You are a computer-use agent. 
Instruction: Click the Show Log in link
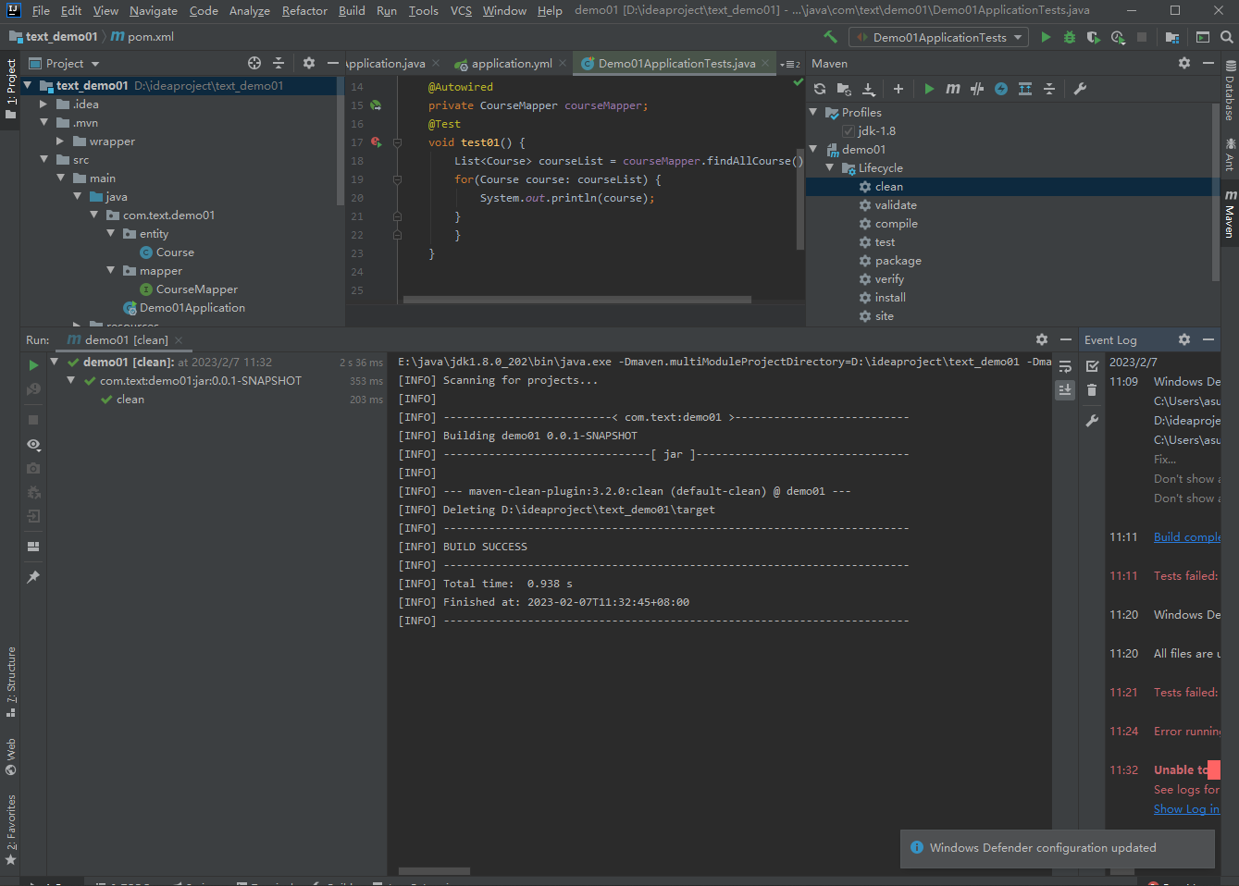tap(1187, 808)
